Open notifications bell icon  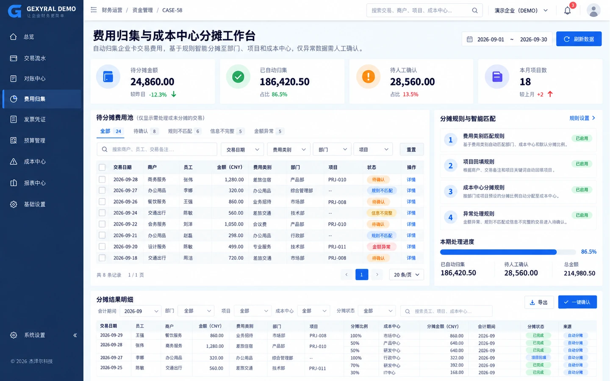568,11
